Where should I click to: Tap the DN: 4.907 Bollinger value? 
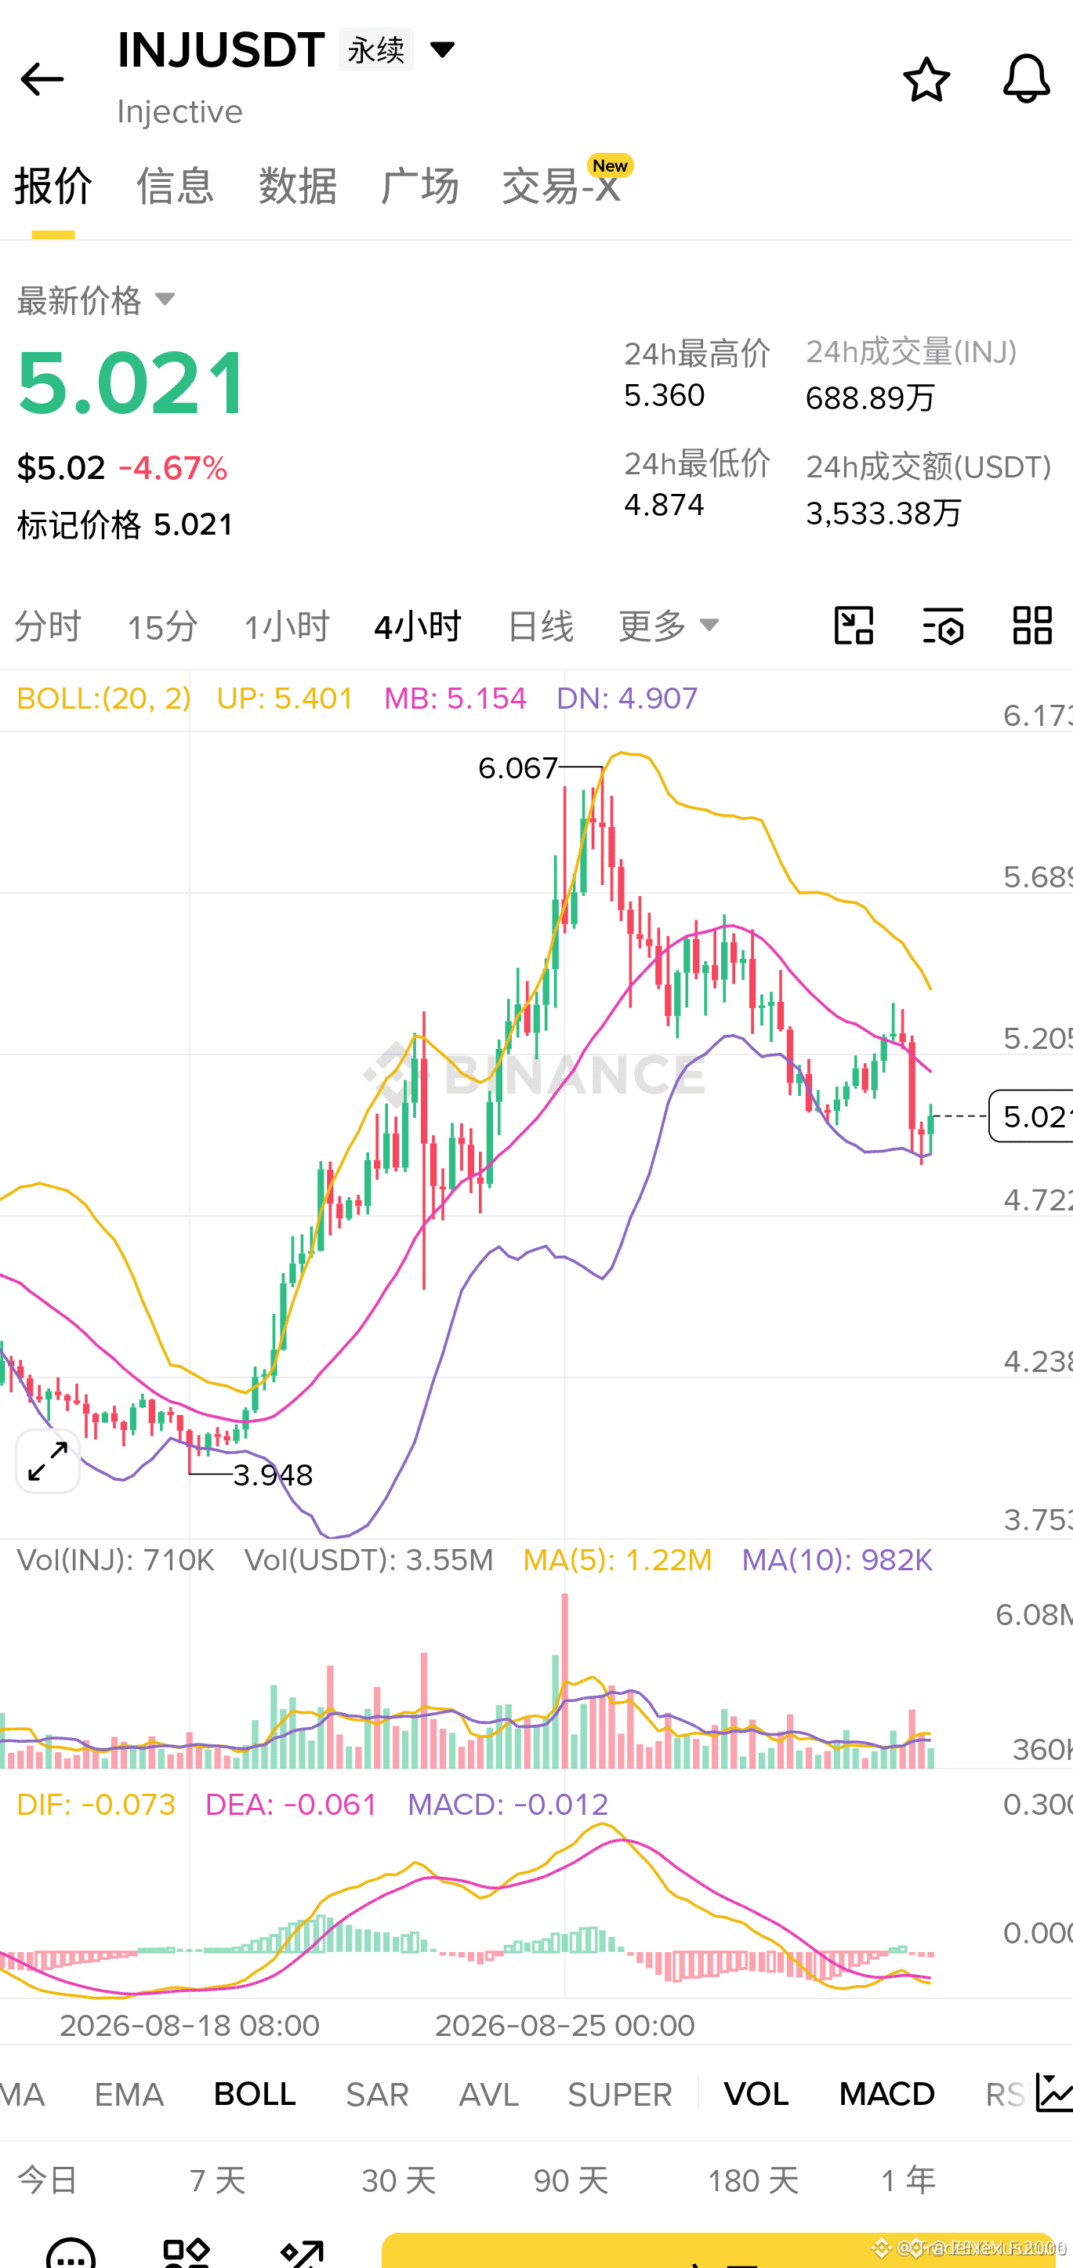[x=627, y=699]
